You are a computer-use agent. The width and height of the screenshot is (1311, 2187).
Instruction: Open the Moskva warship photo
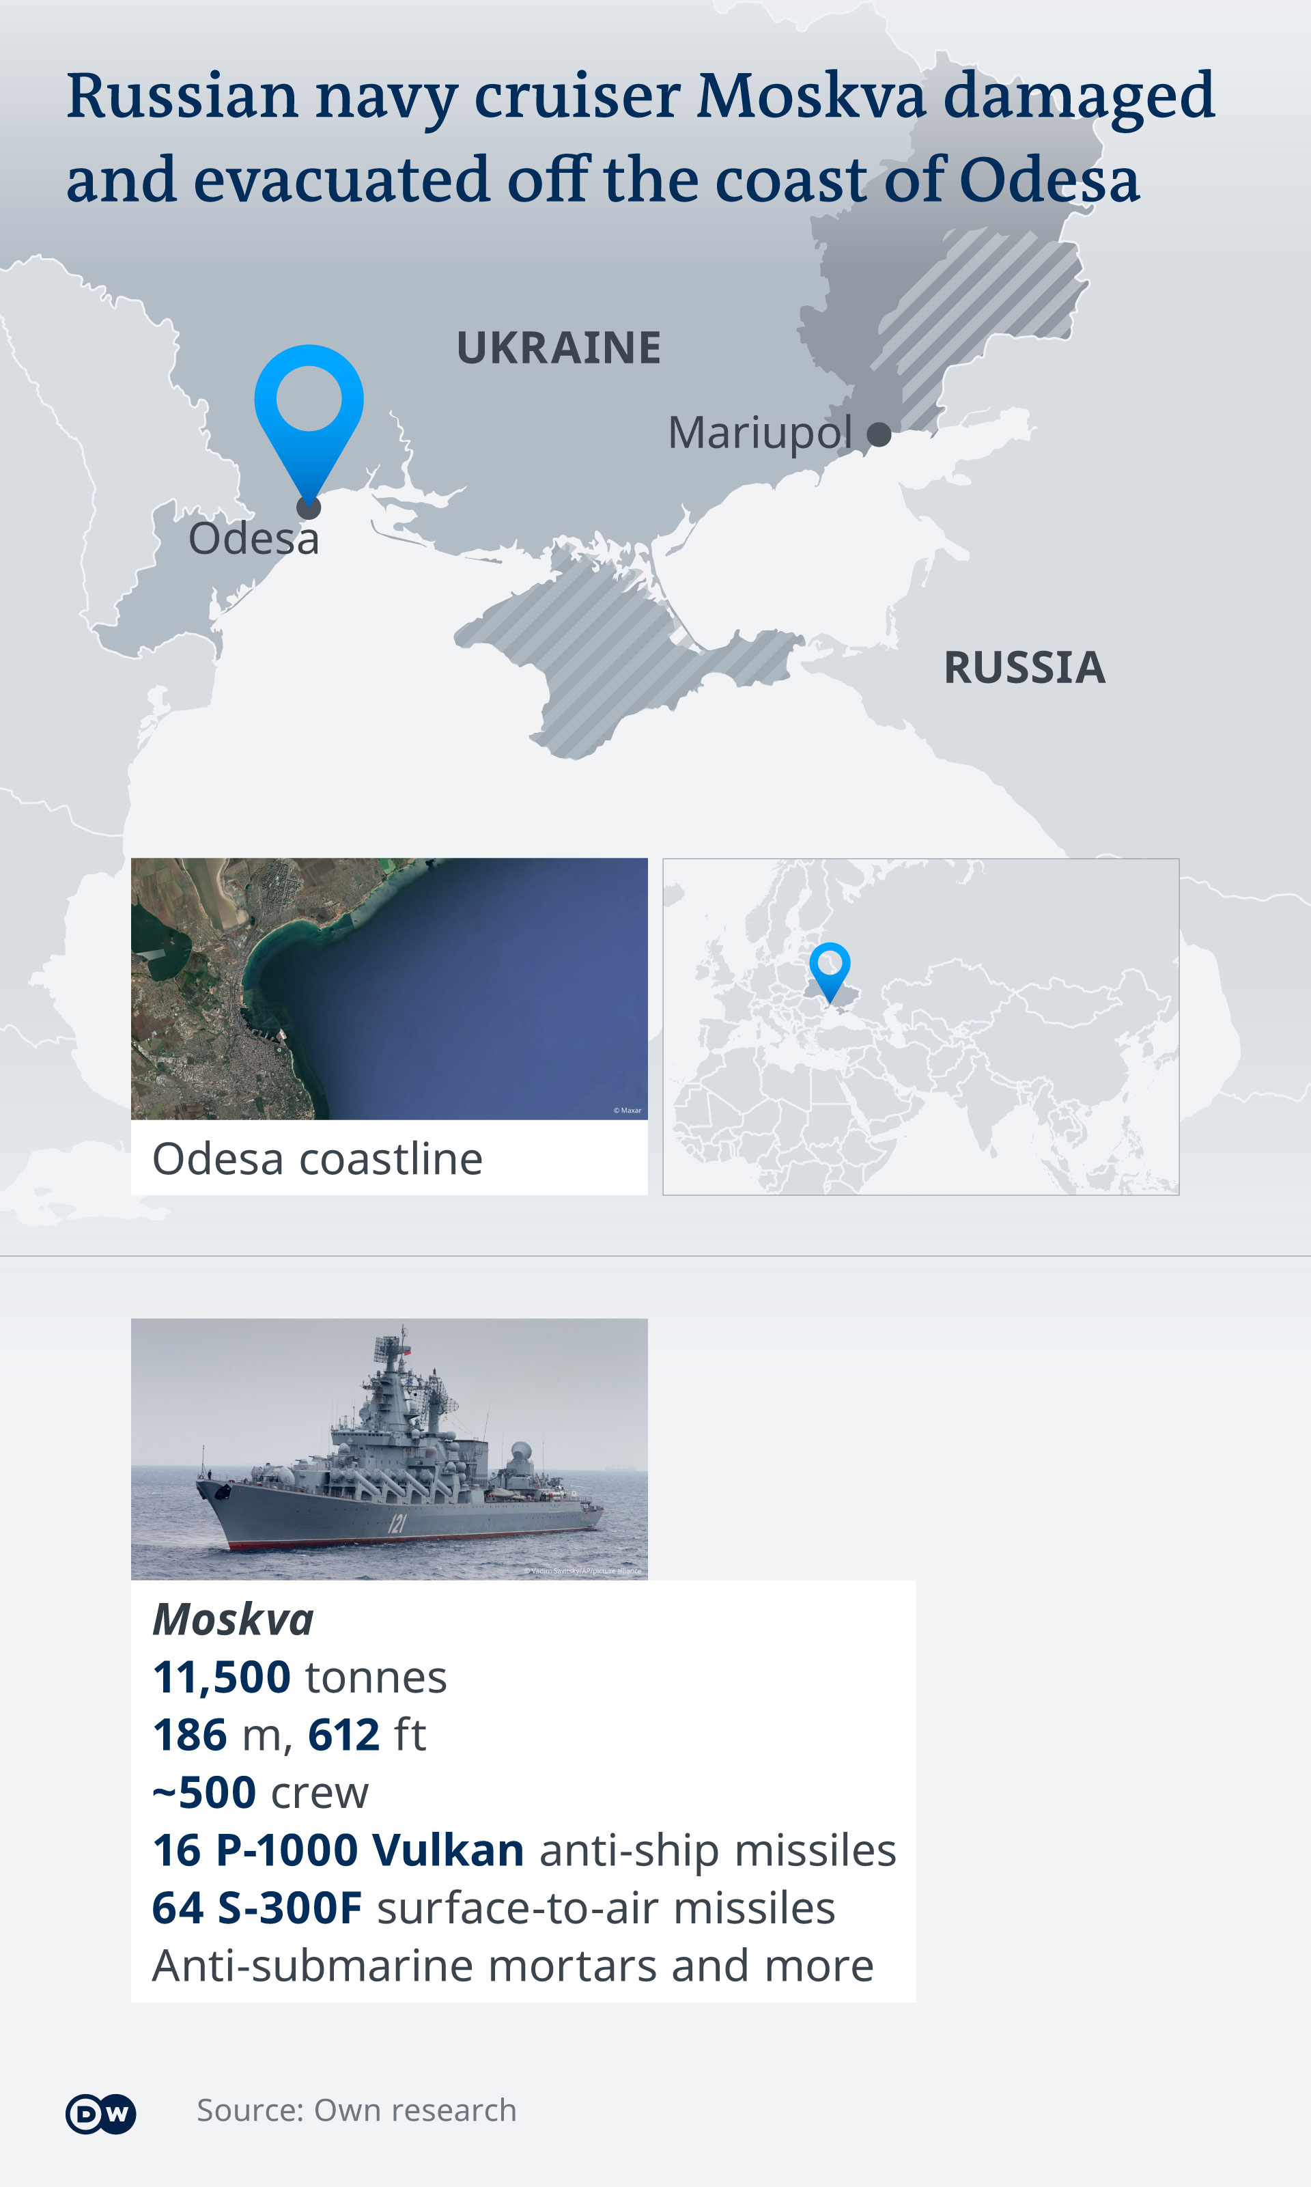point(389,1448)
